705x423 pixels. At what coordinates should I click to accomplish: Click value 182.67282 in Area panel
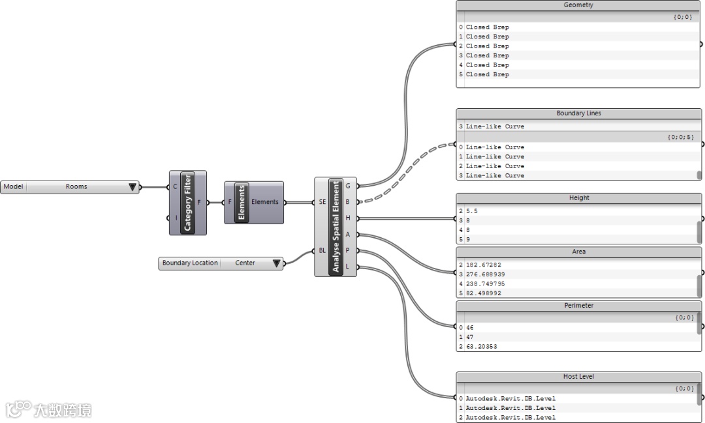(483, 265)
